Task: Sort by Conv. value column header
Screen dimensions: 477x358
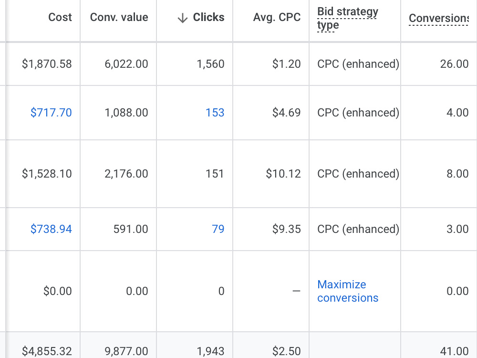Action: tap(119, 17)
